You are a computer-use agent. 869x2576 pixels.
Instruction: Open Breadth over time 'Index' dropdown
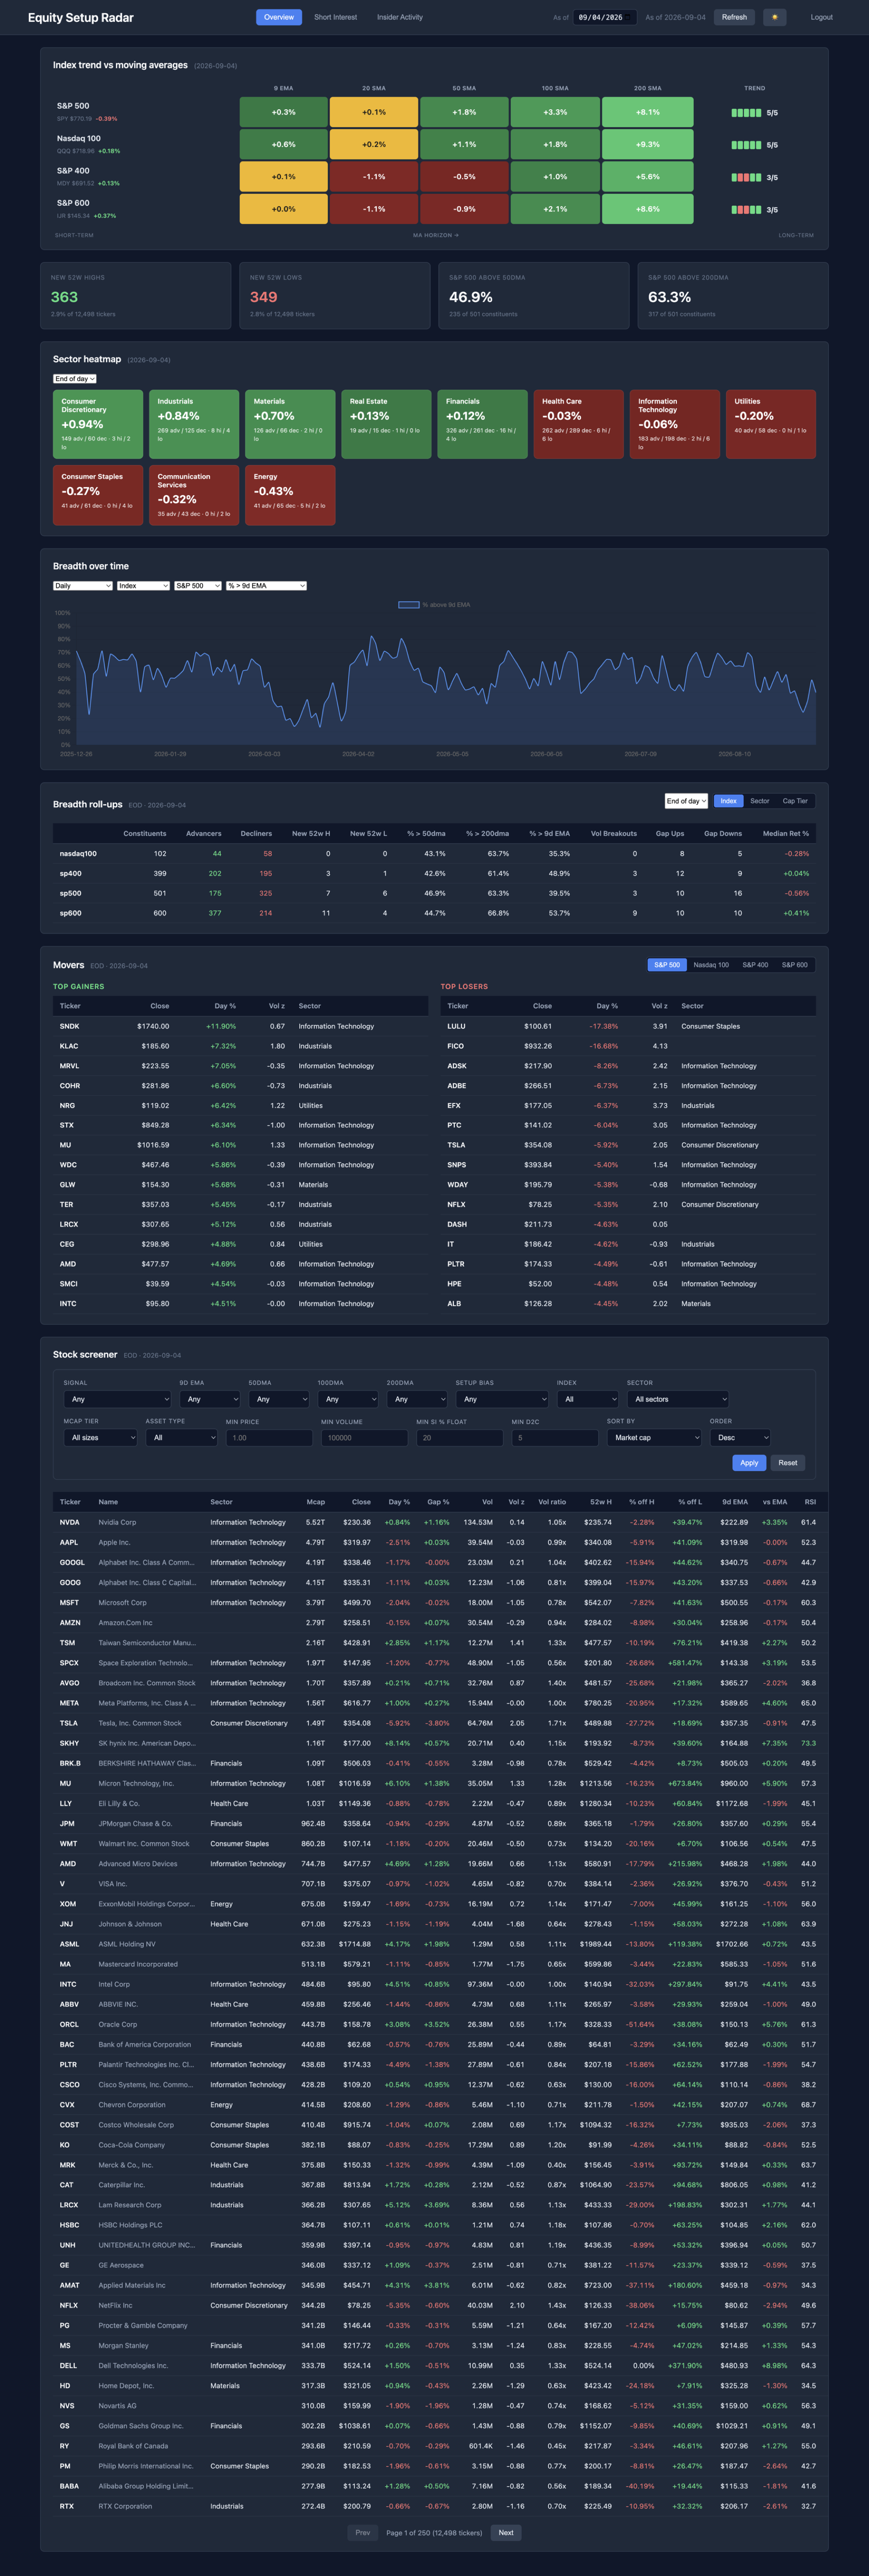click(144, 586)
